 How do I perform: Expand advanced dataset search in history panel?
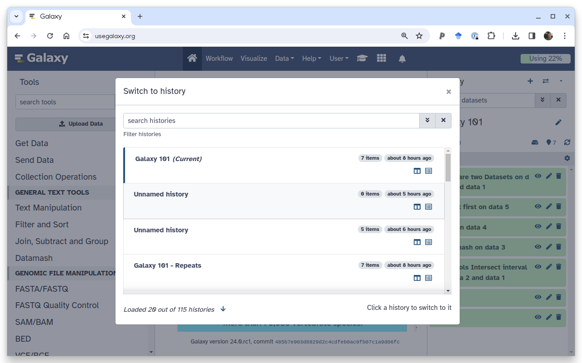click(542, 100)
